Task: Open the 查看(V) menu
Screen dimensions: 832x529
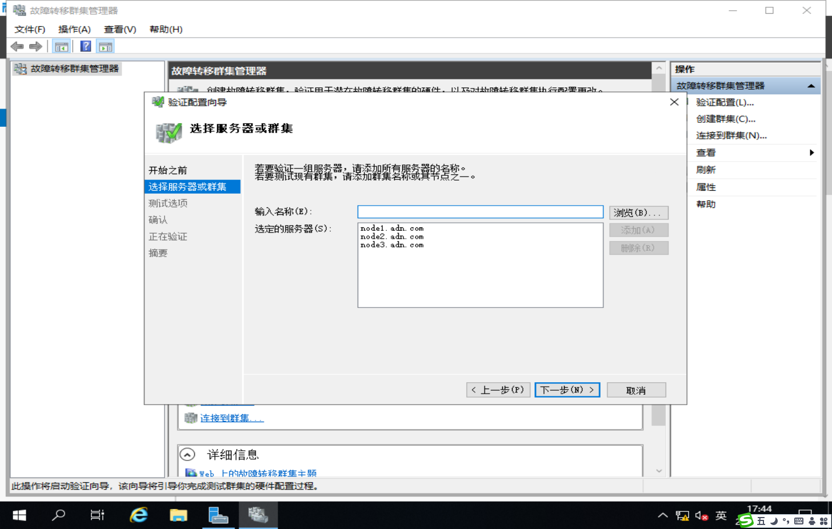Action: coord(119,29)
